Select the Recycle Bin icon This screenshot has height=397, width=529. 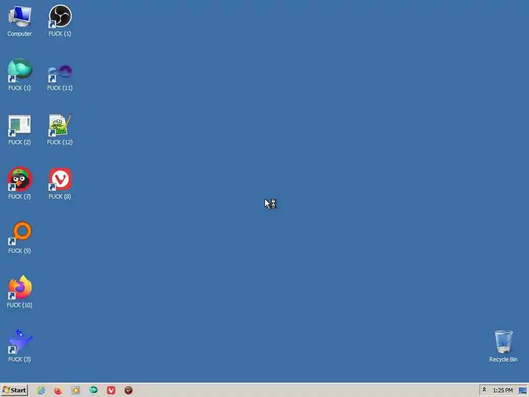click(x=503, y=346)
